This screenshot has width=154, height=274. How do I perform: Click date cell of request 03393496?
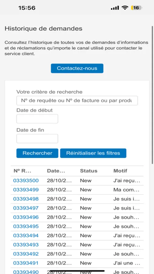coord(59,217)
